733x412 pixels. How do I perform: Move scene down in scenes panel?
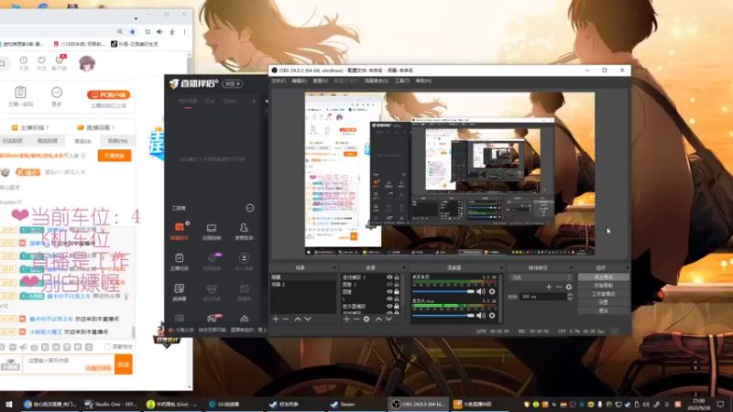point(308,319)
